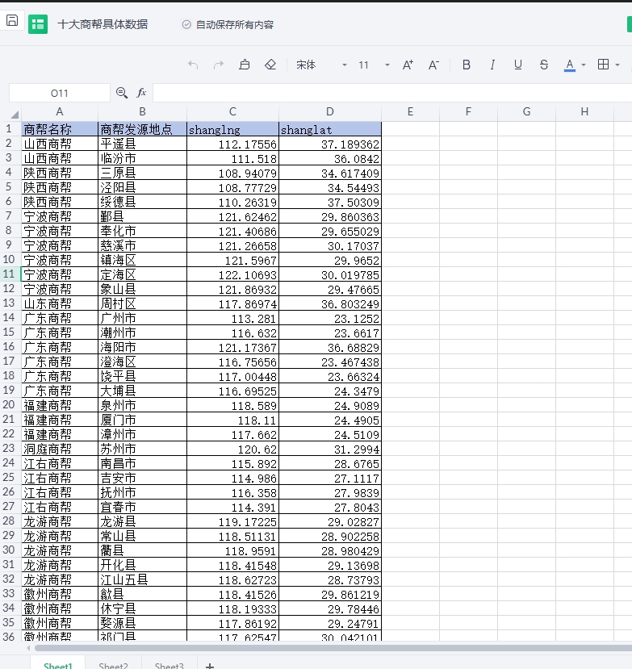Select column A header

[60, 112]
